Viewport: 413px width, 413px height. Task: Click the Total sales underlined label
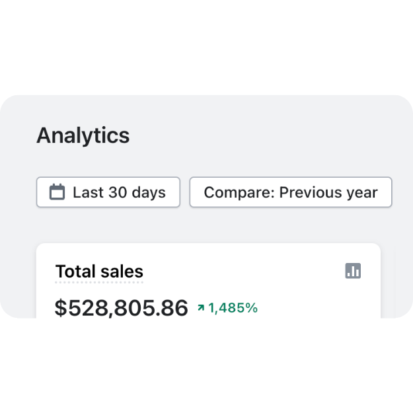(99, 272)
